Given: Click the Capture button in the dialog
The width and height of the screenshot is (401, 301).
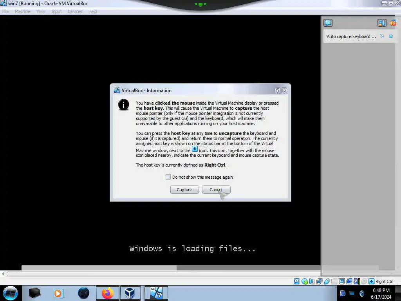Looking at the screenshot, I should click(x=184, y=190).
